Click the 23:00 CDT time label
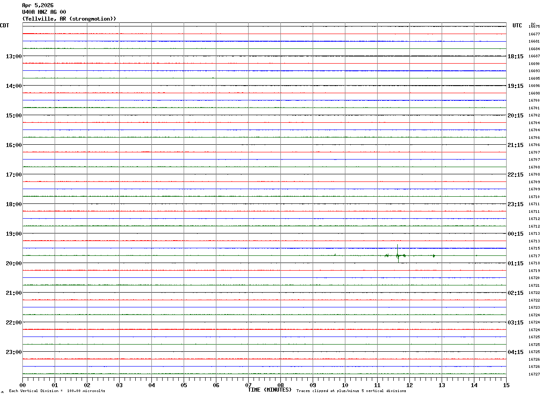 [13, 352]
